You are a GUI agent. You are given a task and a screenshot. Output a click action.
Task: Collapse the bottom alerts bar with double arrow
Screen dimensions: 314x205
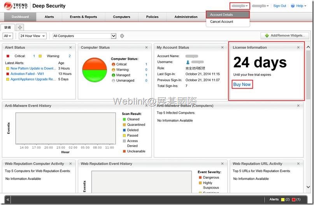pyautogui.click(x=8, y=200)
